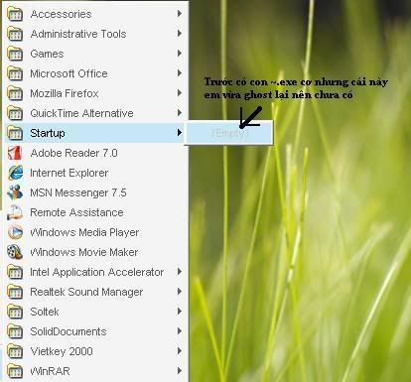Click the Startup submenu arrow
This screenshot has height=382, width=411.
click(180, 133)
